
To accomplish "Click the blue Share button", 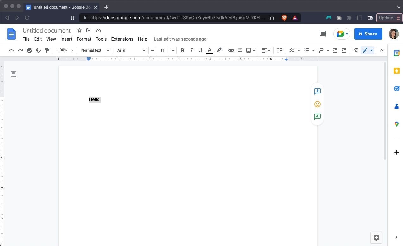I will point(368,34).
